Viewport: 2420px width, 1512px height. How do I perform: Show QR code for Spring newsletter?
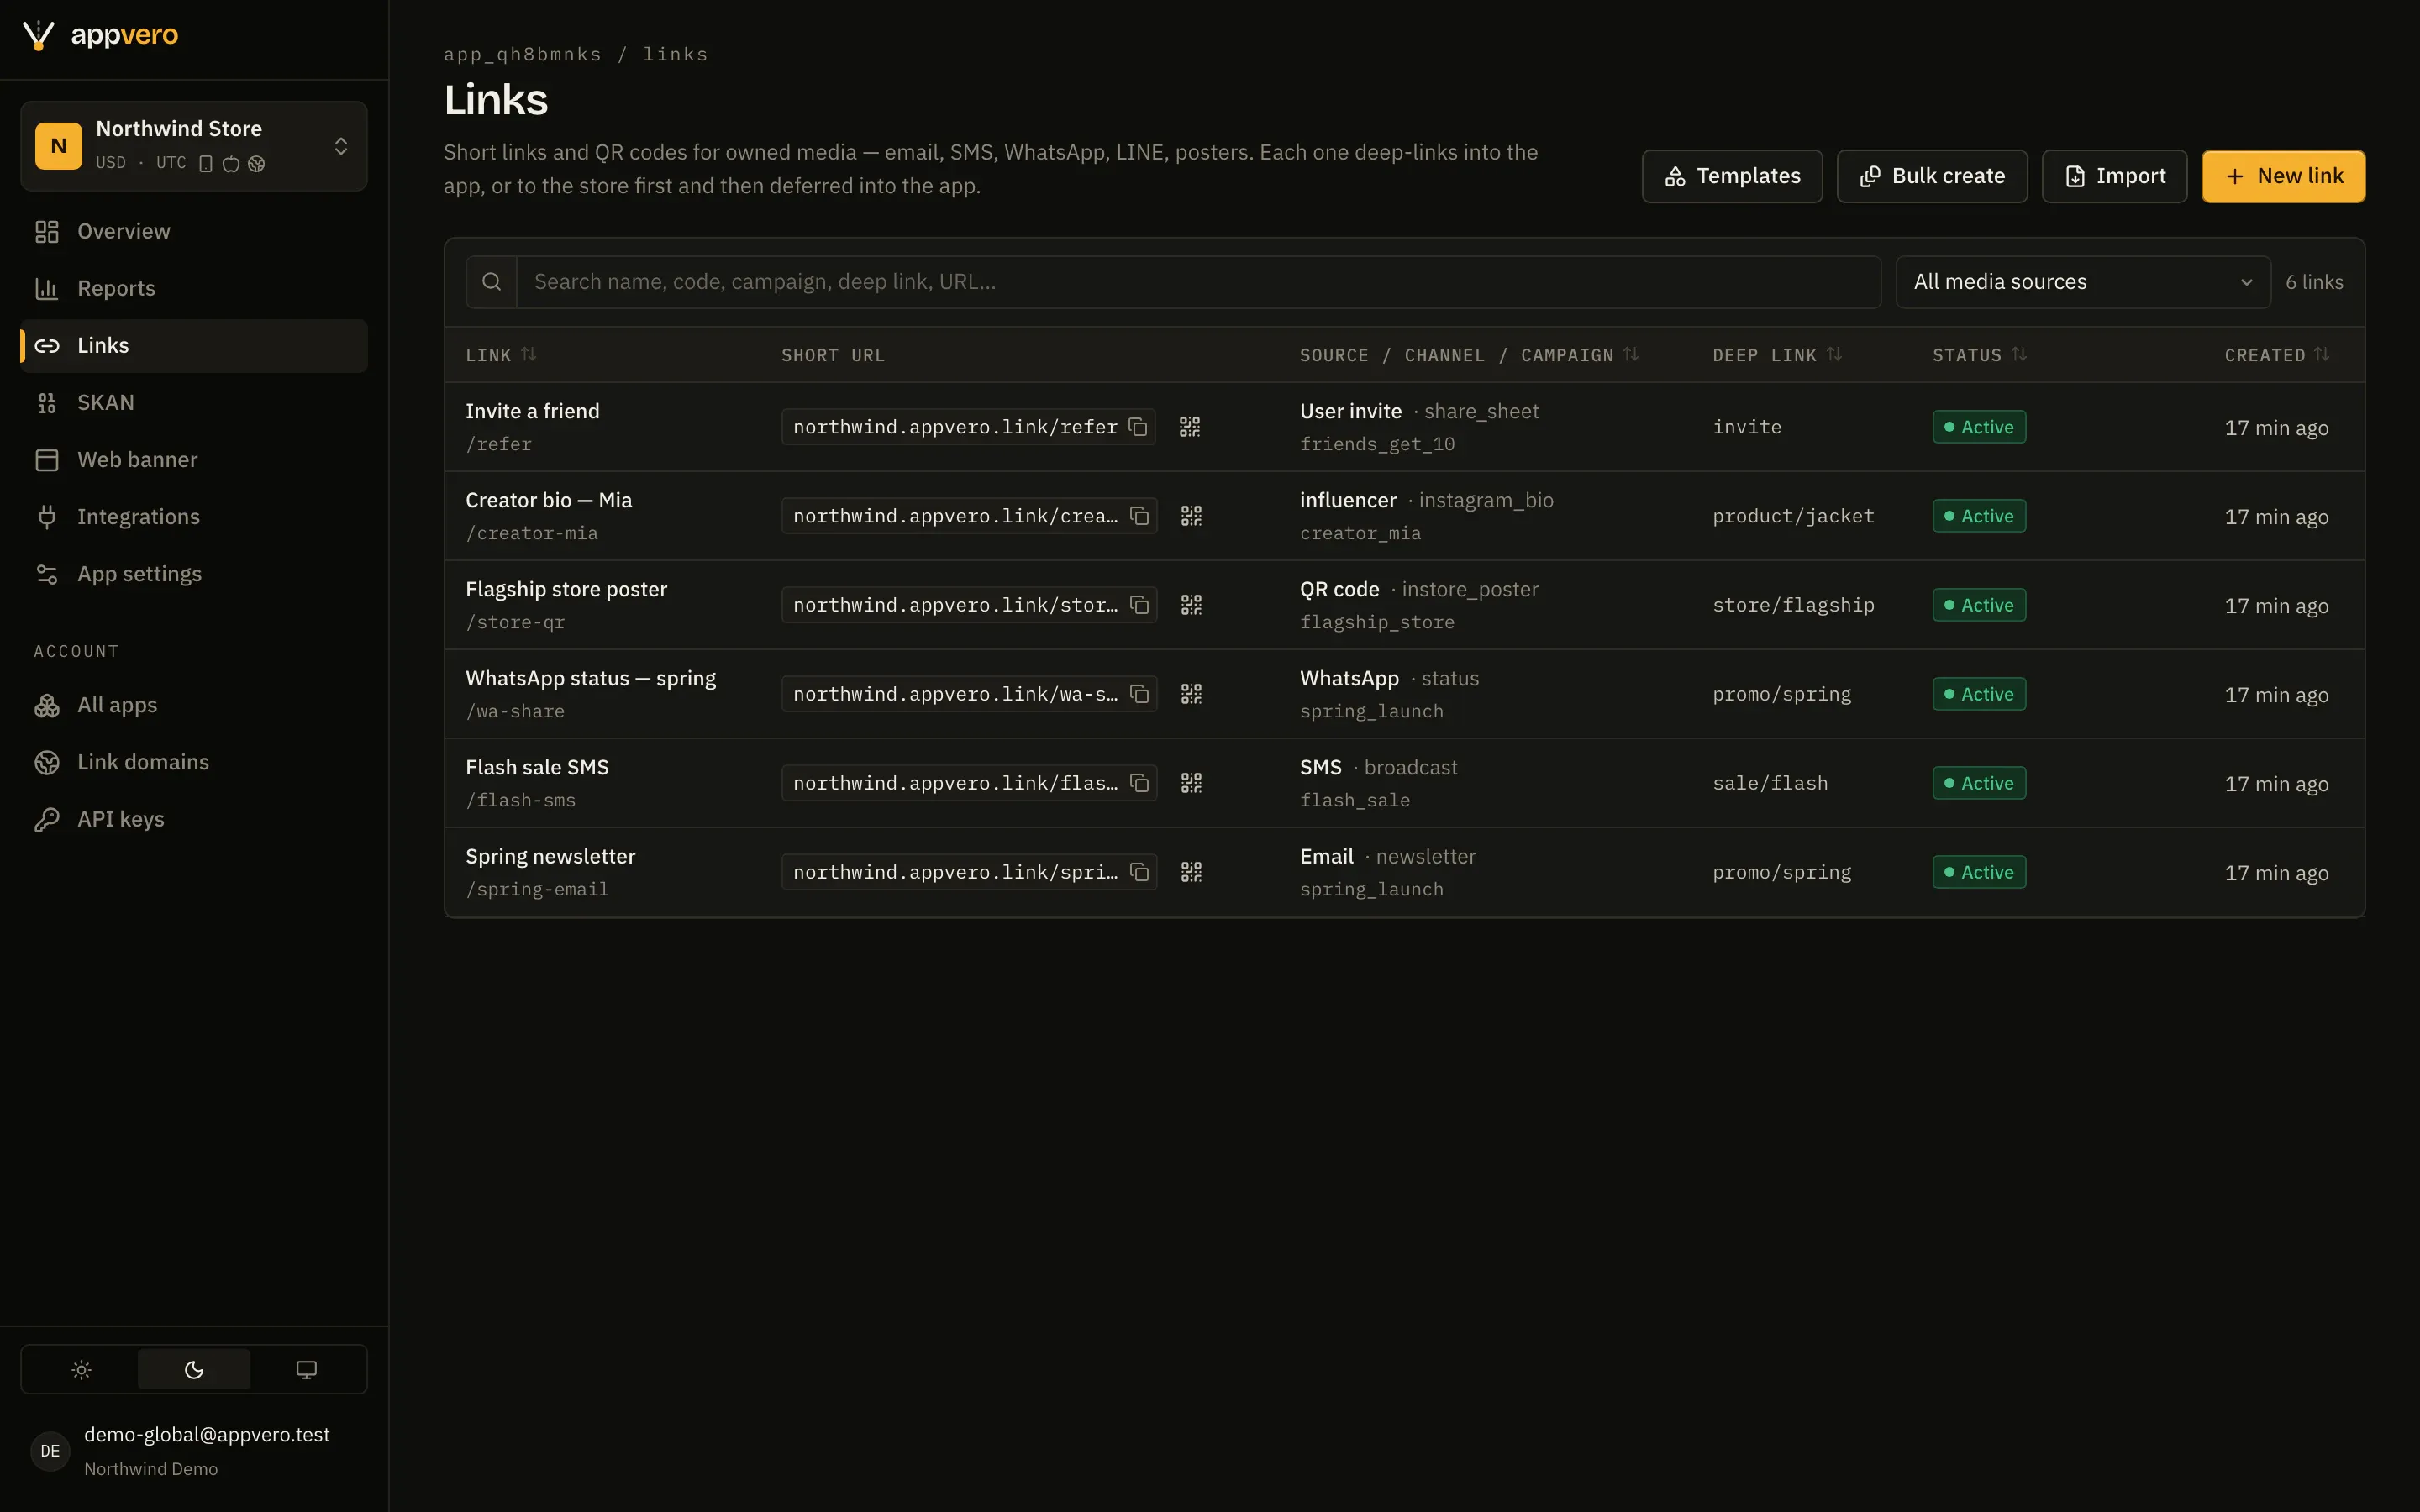[x=1191, y=872]
